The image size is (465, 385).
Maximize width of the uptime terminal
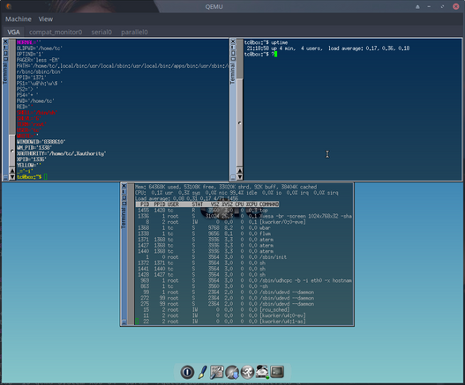tap(233, 59)
